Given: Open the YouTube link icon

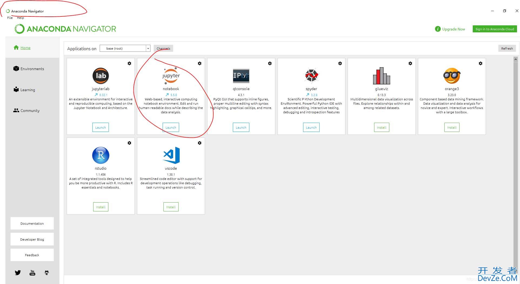Looking at the screenshot, I should 32,273.
